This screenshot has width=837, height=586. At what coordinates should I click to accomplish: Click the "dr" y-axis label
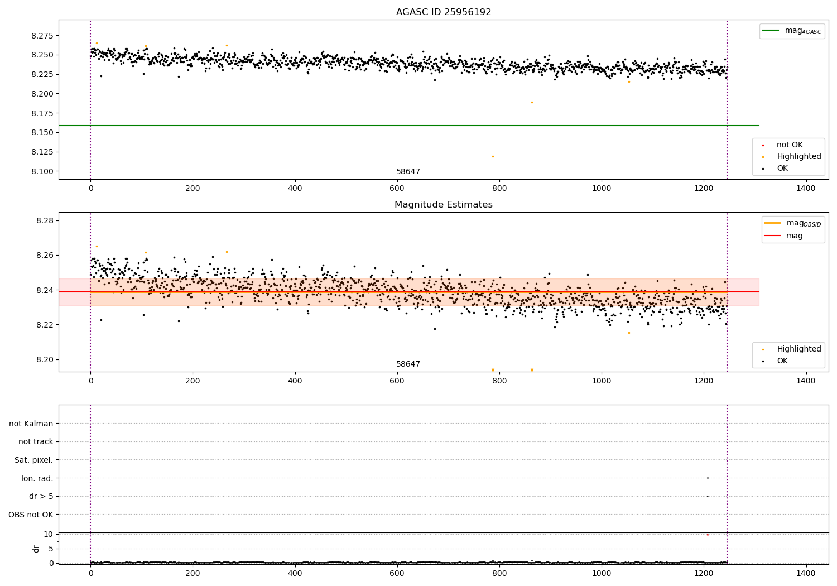[36, 549]
